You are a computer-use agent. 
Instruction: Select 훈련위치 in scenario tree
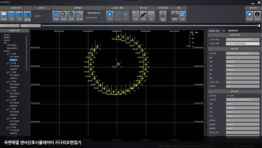(7, 35)
